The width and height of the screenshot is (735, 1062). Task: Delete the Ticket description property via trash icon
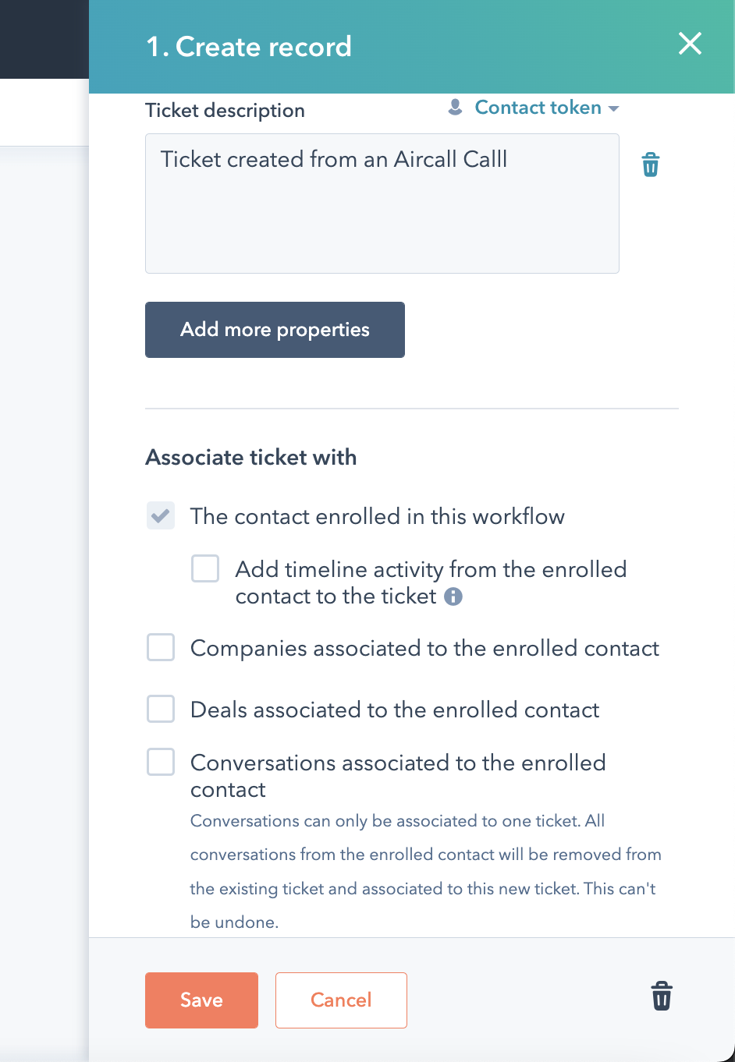(x=650, y=165)
